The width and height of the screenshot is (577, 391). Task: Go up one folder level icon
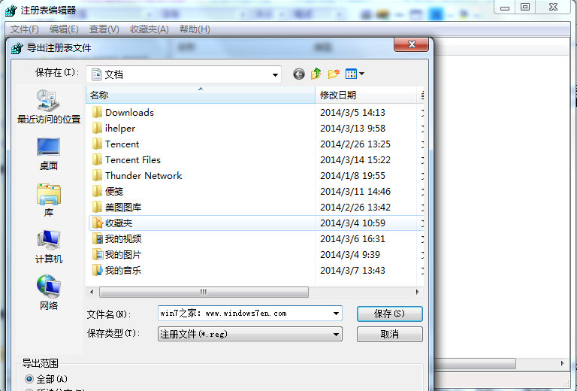click(x=316, y=74)
